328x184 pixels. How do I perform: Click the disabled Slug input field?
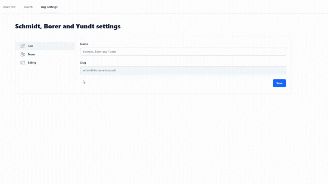183,70
